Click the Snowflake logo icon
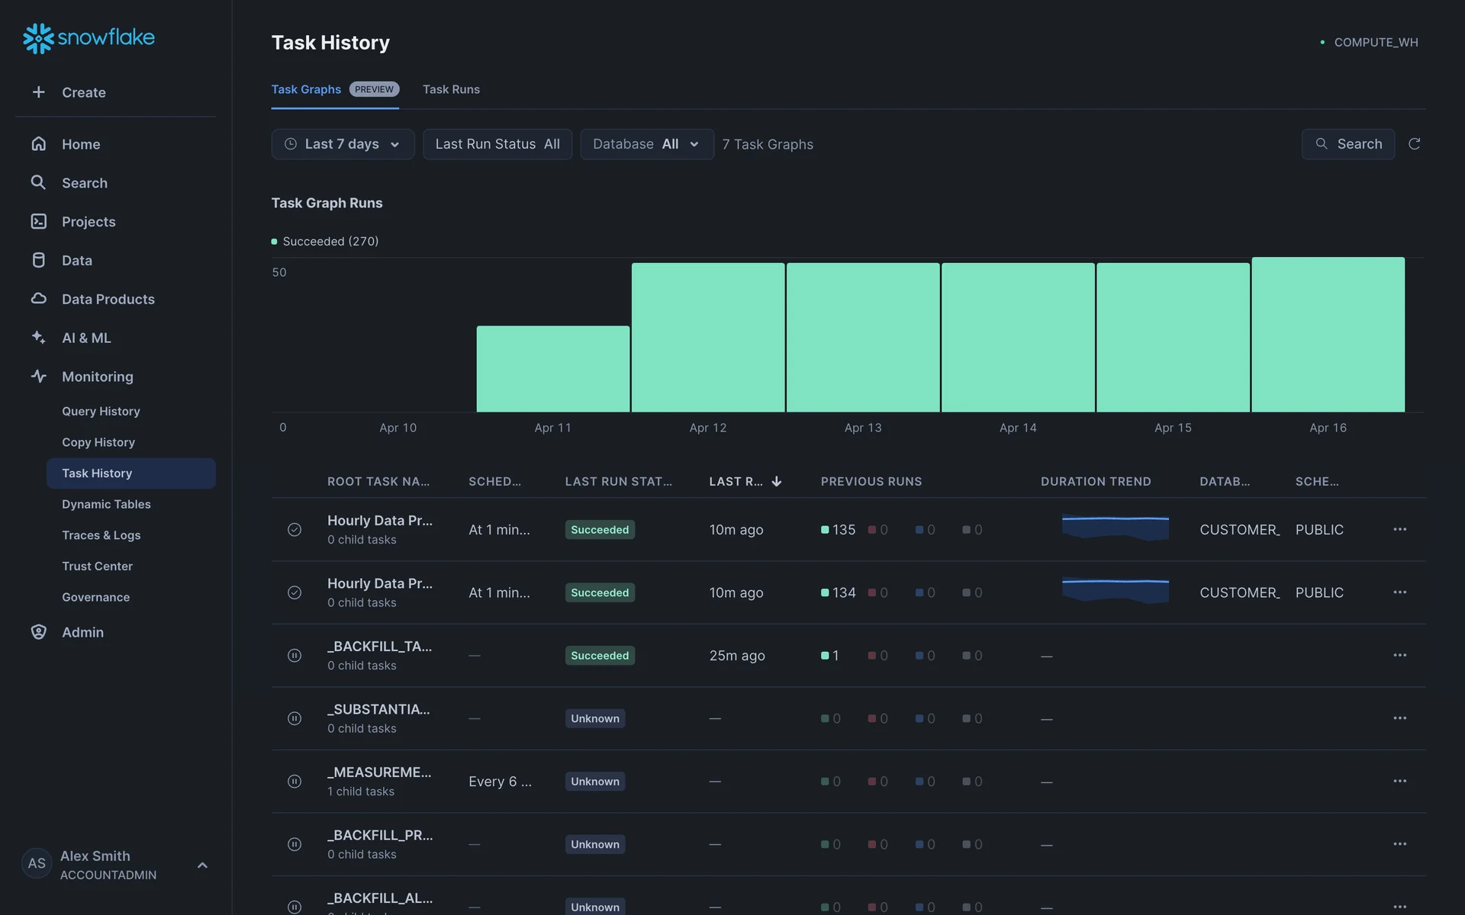This screenshot has height=915, width=1465. coord(38,38)
